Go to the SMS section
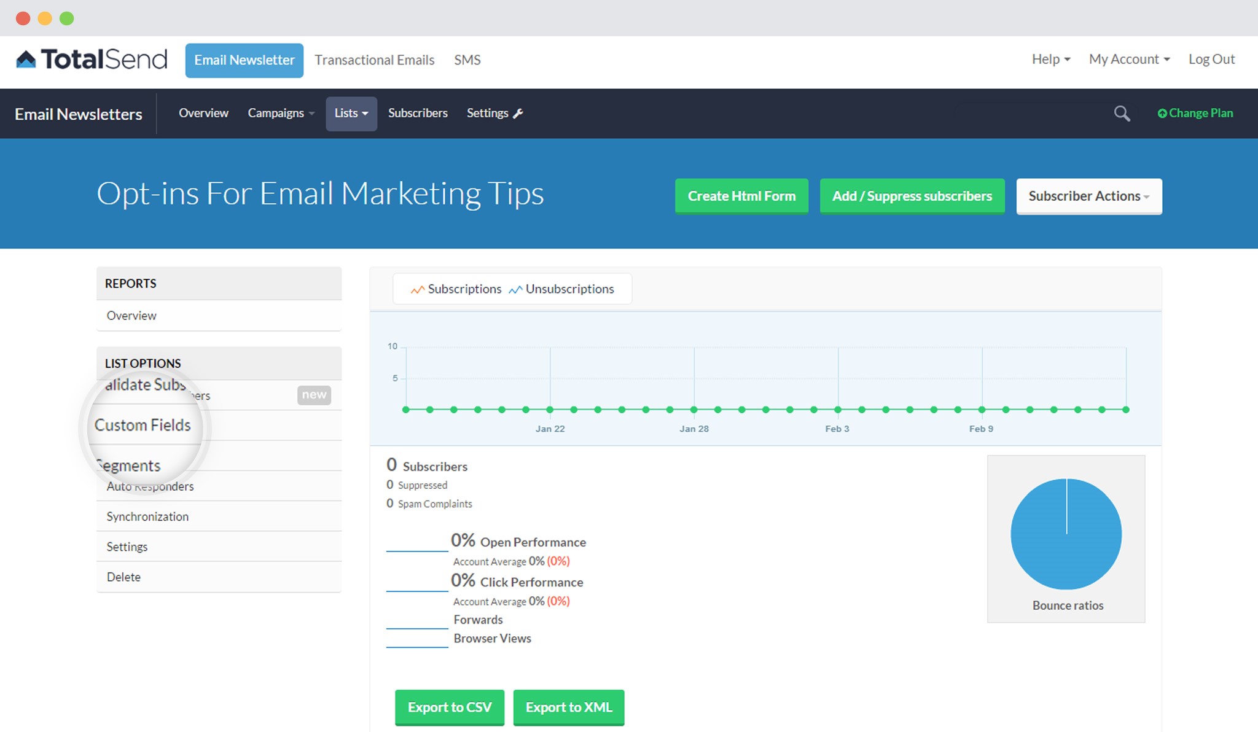This screenshot has height=732, width=1258. click(467, 60)
